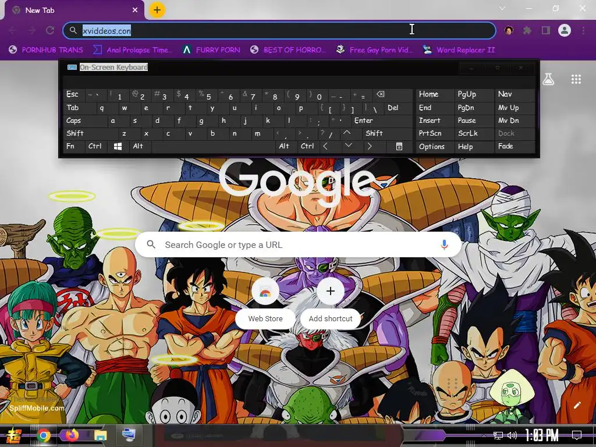Tap the spacebar on the On-Screen Keyboard
Viewport: 596px width, 447px height.
[213, 146]
